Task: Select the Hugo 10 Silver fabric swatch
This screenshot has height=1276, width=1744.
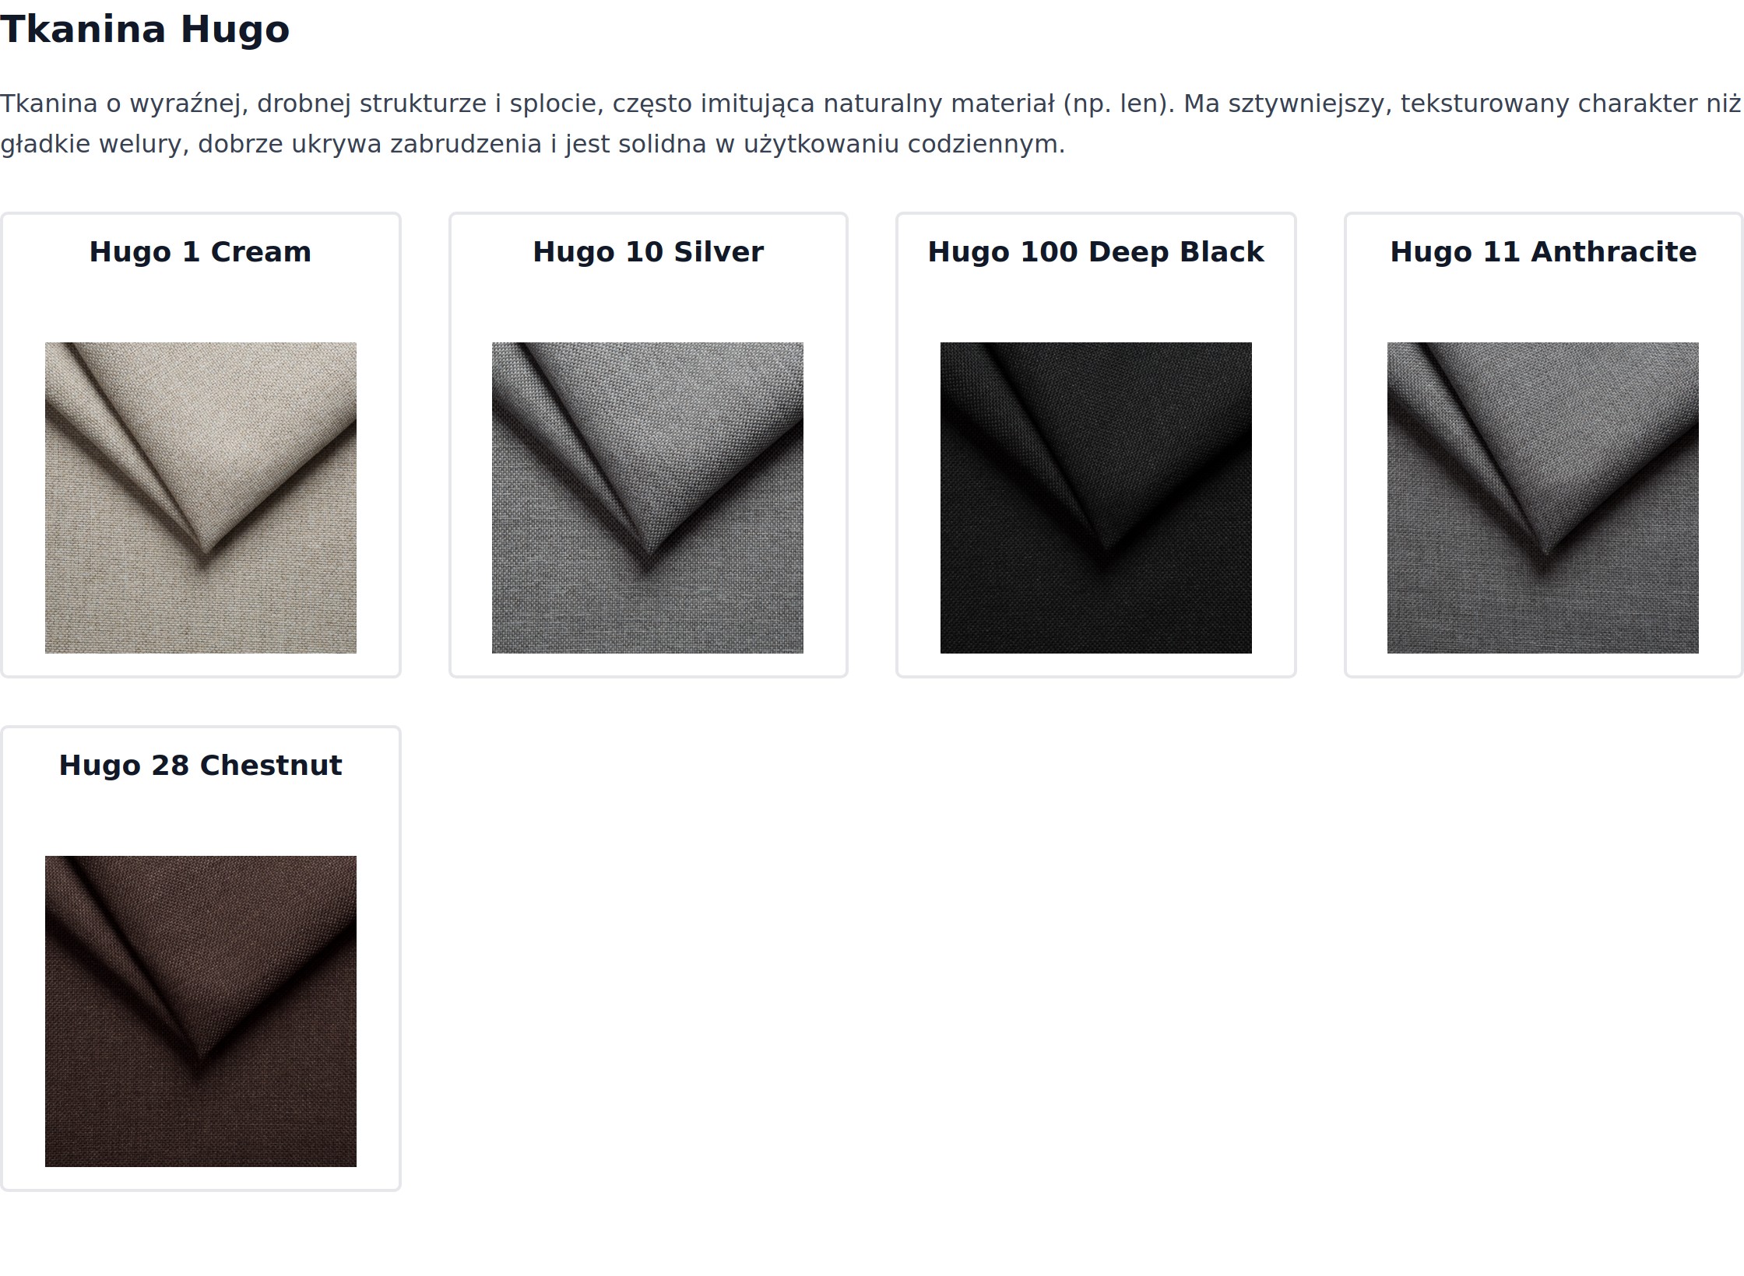Action: pyautogui.click(x=648, y=498)
